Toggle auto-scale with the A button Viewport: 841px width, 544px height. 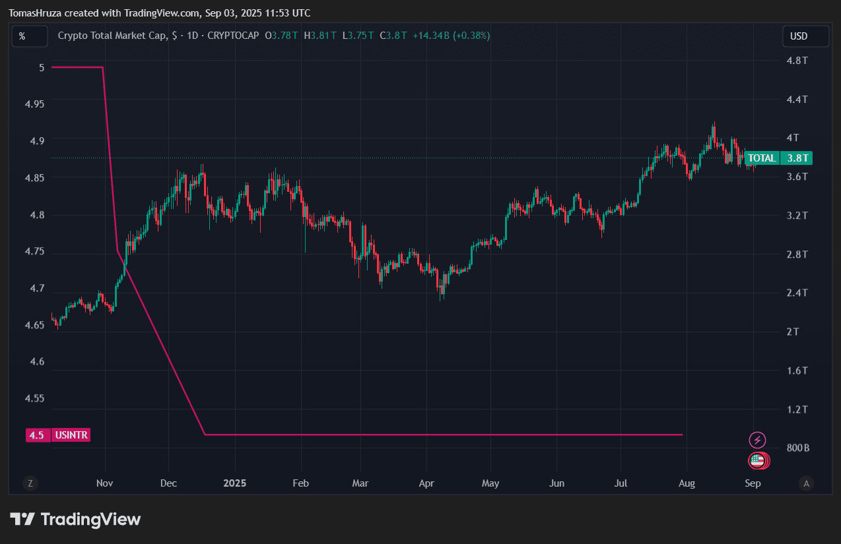click(x=806, y=483)
